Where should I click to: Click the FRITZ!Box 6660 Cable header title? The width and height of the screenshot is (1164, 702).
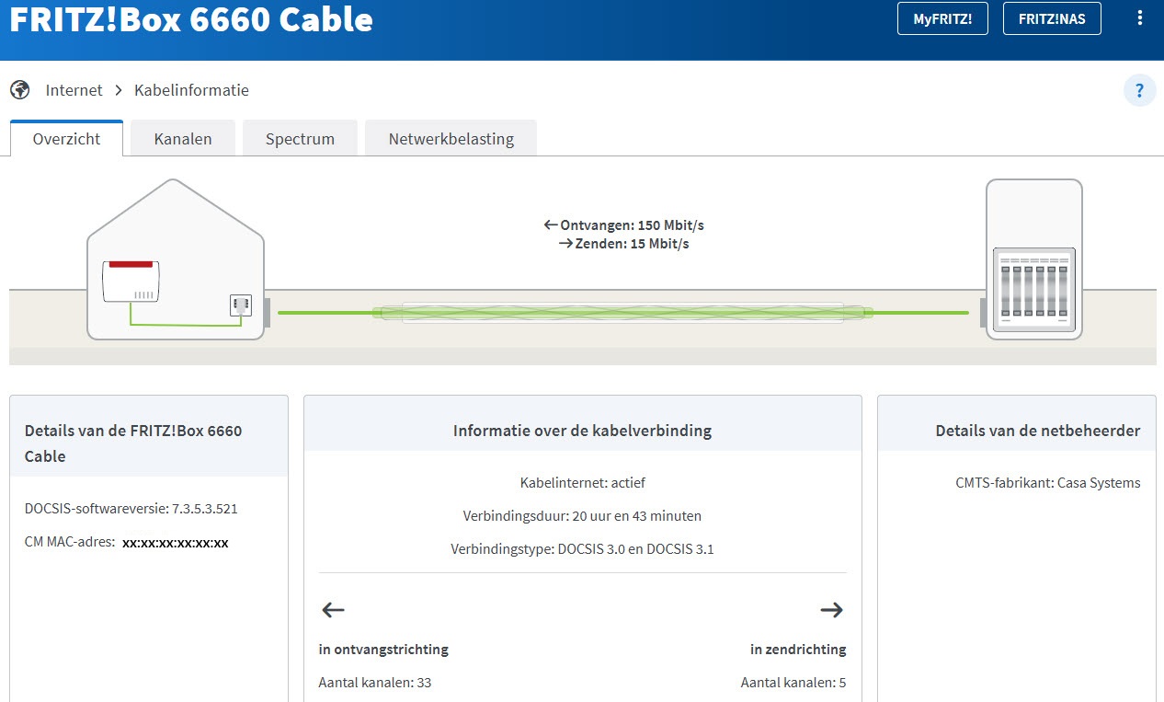pyautogui.click(x=191, y=19)
